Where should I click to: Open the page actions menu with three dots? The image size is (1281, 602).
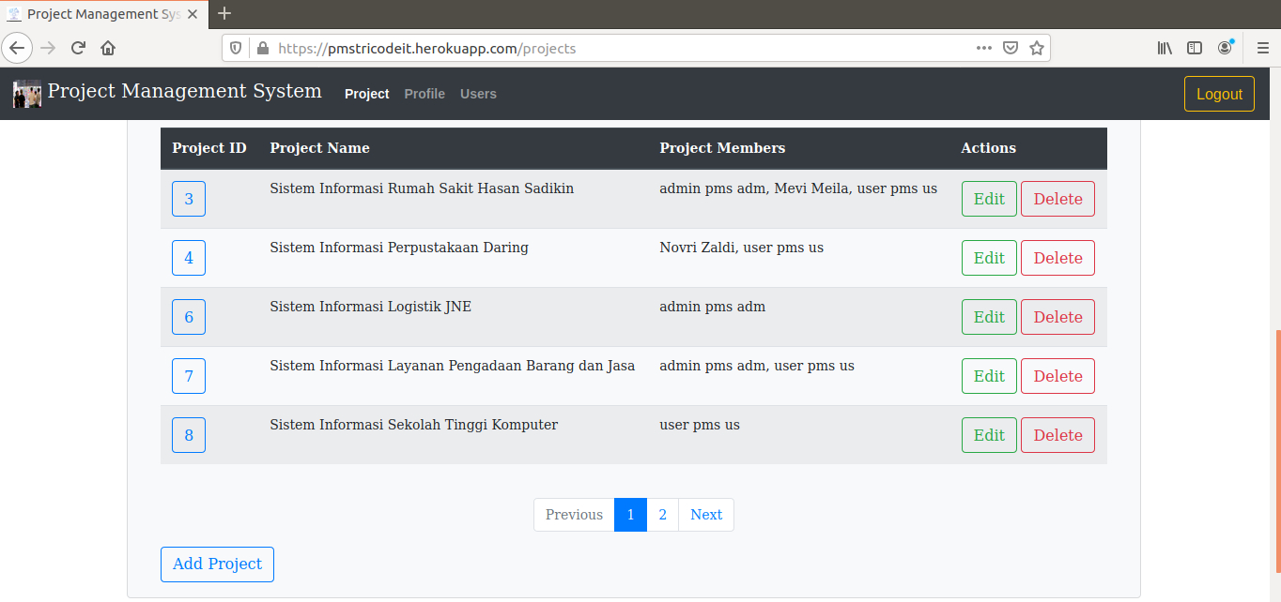983,48
